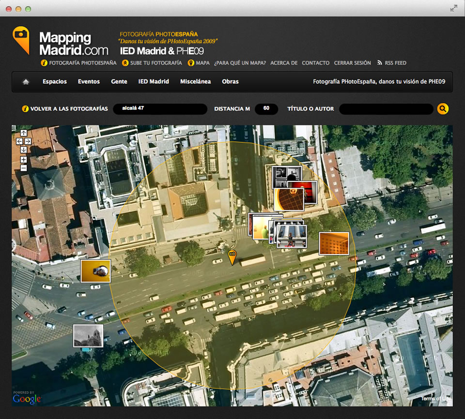This screenshot has height=419, width=465.
Task: Open ¿Para qué un mapa? link
Action: [240, 63]
